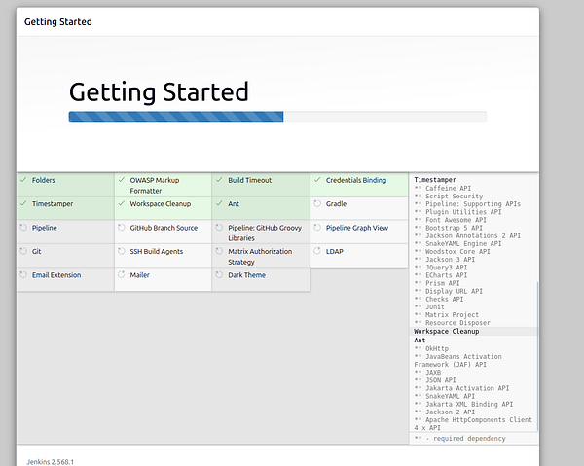Image resolution: width=584 pixels, height=466 pixels.
Task: Select the OWASP Markup Formatter label
Action: click(155, 186)
